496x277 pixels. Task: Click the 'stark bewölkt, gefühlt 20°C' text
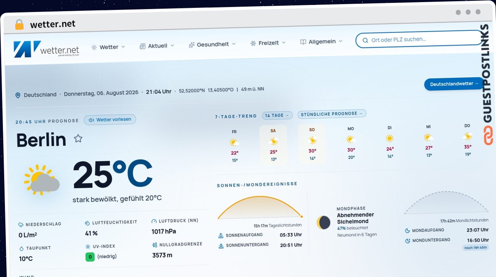[117, 198]
